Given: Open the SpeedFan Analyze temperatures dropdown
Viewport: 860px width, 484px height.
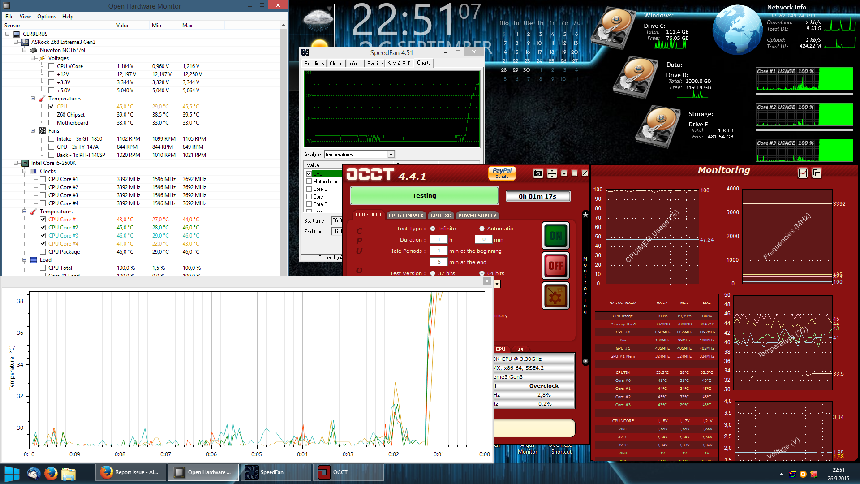Looking at the screenshot, I should (391, 155).
